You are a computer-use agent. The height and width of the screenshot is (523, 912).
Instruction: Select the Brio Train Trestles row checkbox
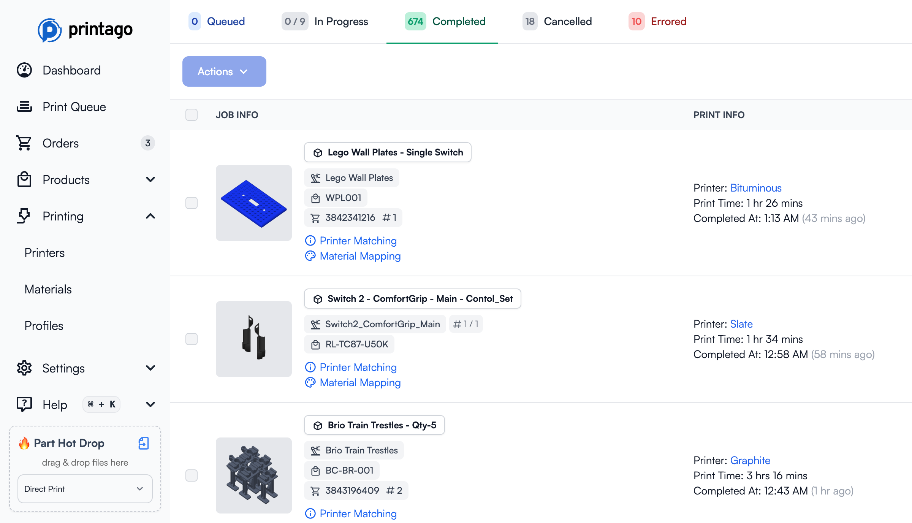click(192, 475)
